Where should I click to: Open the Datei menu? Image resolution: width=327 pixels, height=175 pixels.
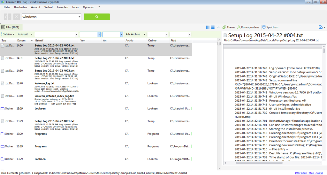pyautogui.click(x=7, y=7)
